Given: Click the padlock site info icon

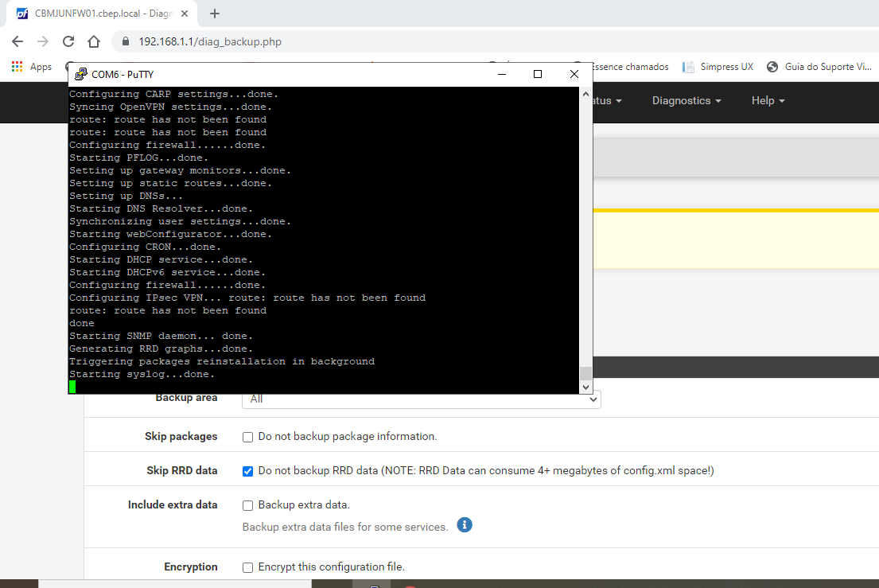Looking at the screenshot, I should click(x=126, y=41).
